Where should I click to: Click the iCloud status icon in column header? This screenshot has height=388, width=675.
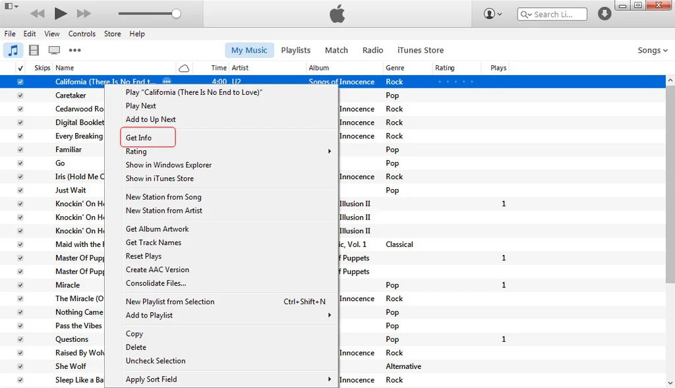[184, 67]
